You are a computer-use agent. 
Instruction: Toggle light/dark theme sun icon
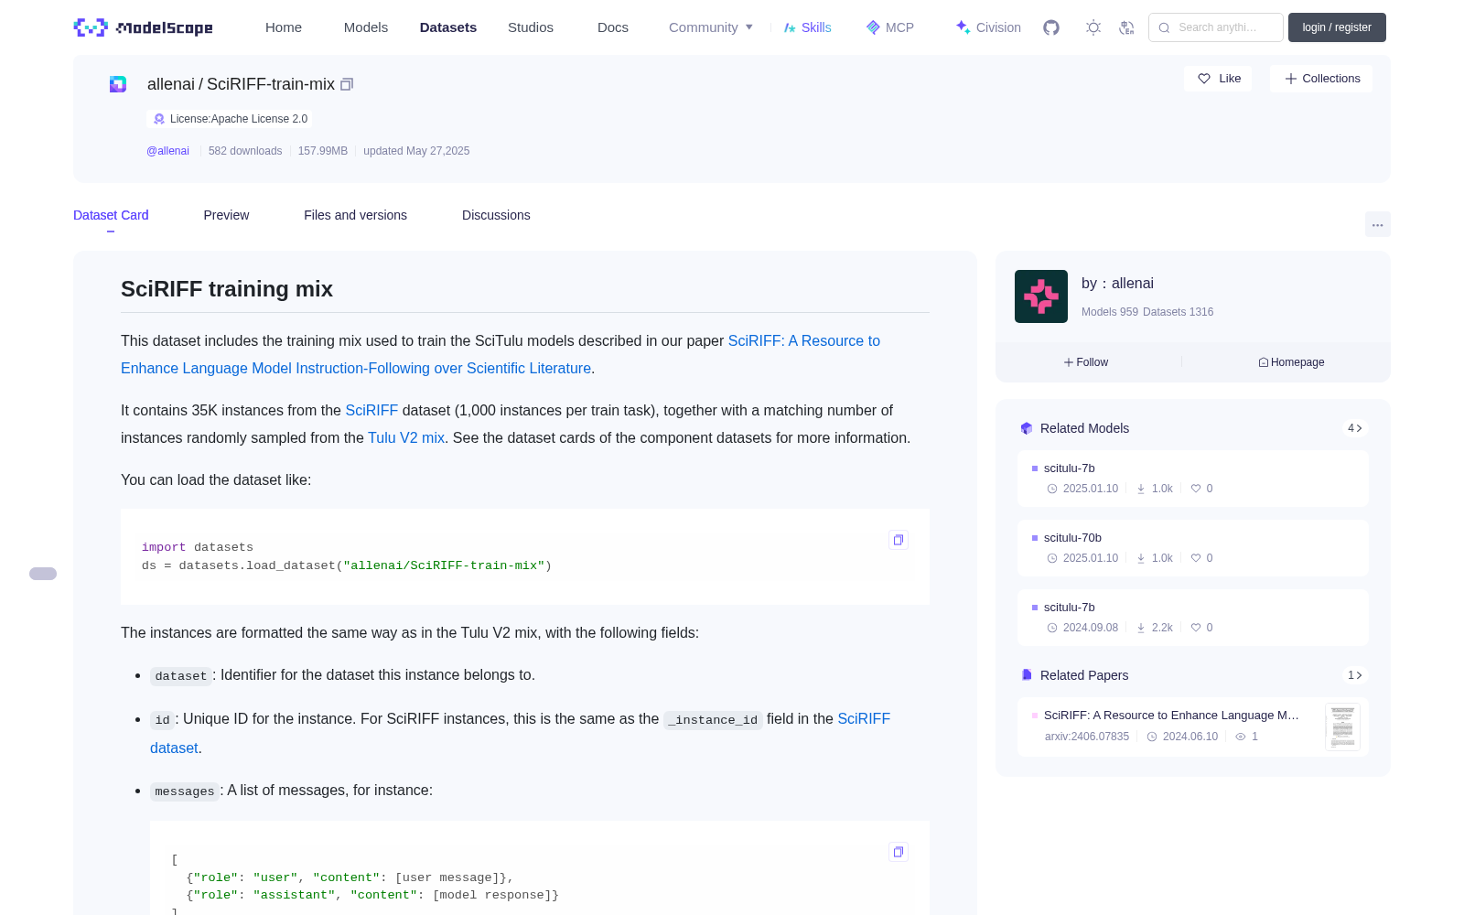click(x=1093, y=27)
